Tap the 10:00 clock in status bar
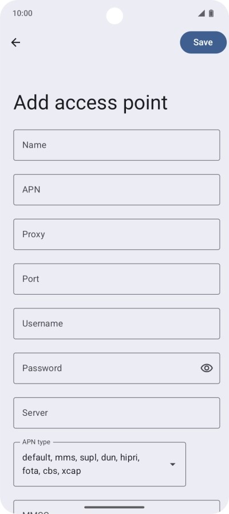 [x=22, y=13]
